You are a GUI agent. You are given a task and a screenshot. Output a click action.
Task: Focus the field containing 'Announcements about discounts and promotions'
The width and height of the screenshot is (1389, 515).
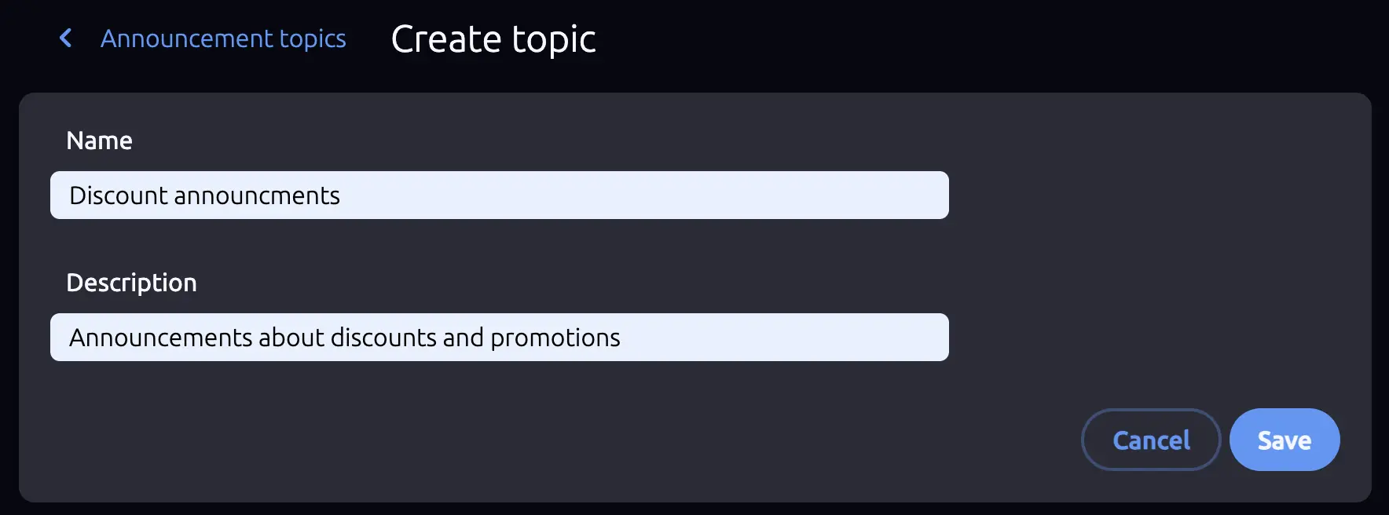pos(499,337)
